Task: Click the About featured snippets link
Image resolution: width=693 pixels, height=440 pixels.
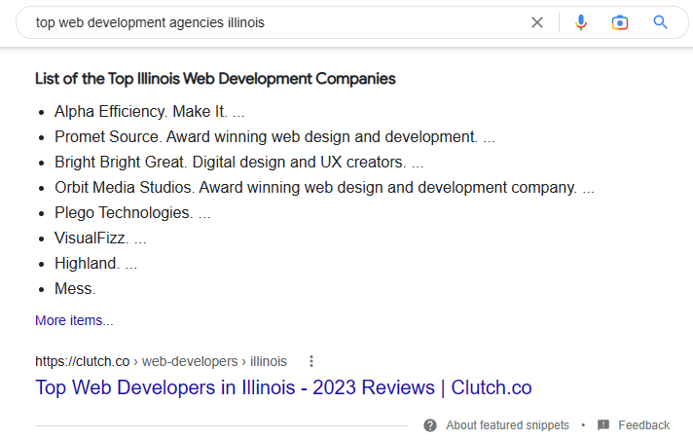Action: pos(507,425)
